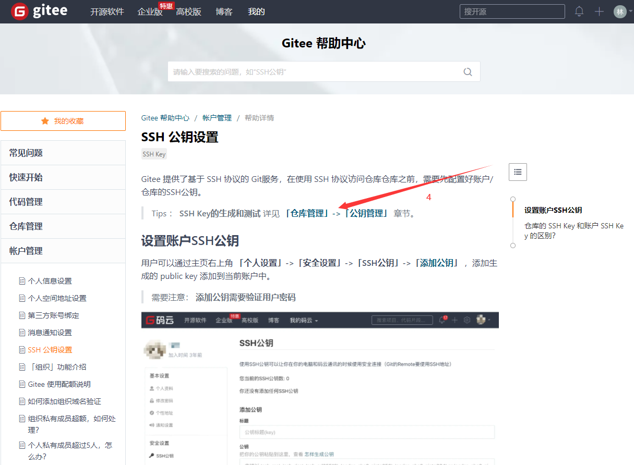Expand the 代码管理 section
This screenshot has height=465, width=634.
63,202
